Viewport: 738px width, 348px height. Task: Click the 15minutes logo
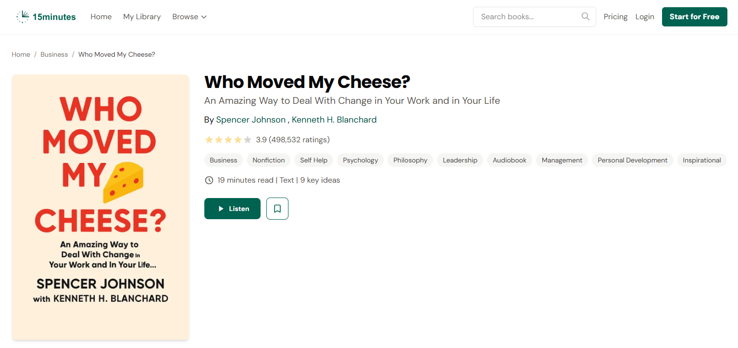pos(46,17)
